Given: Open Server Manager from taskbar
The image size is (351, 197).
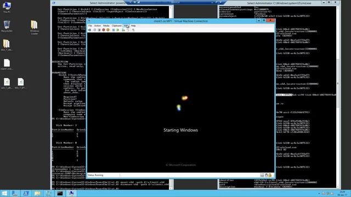Looking at the screenshot, I should (15, 193).
